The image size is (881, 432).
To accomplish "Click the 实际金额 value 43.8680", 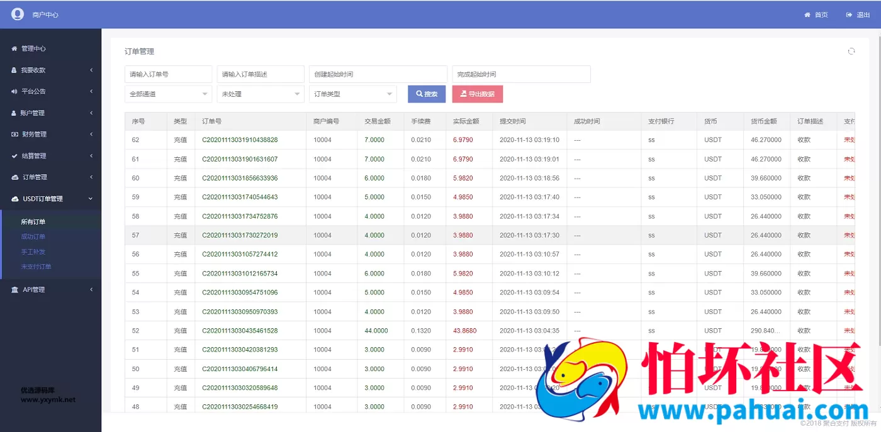I will pos(464,331).
